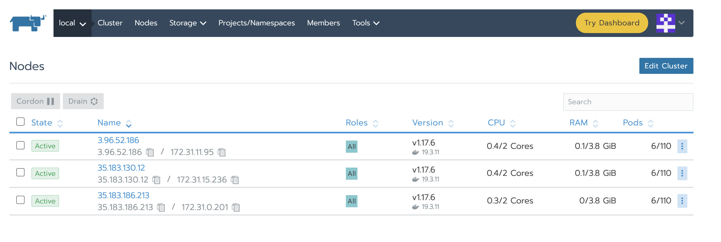
Task: Click '0/3.8 GiB' RAM value
Action: [597, 201]
